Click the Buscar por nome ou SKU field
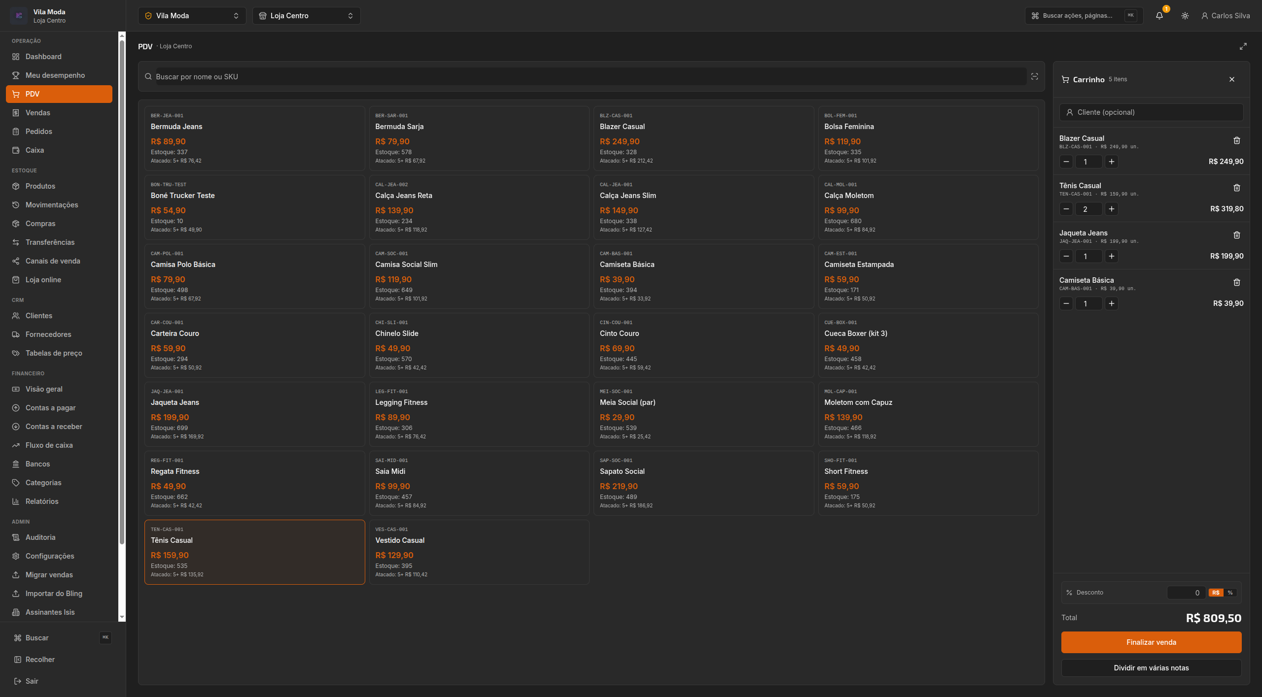The width and height of the screenshot is (1262, 697). pyautogui.click(x=591, y=76)
